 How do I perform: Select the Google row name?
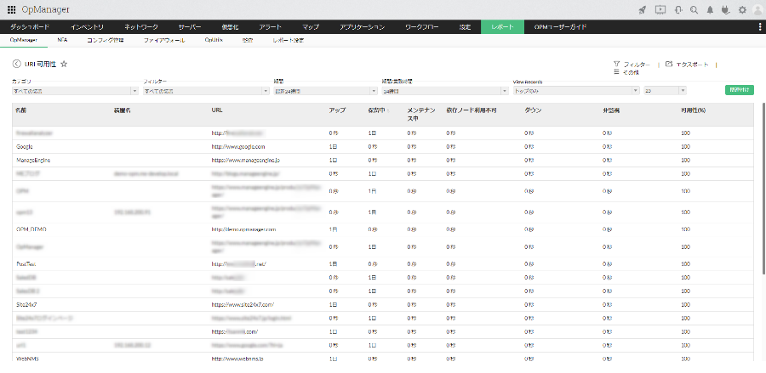[x=24, y=146]
